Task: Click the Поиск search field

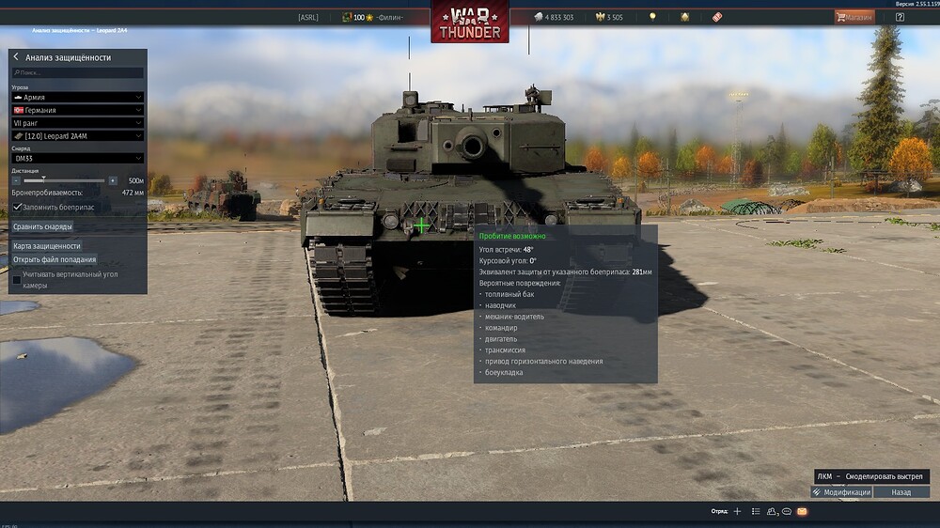Action: coord(77,72)
